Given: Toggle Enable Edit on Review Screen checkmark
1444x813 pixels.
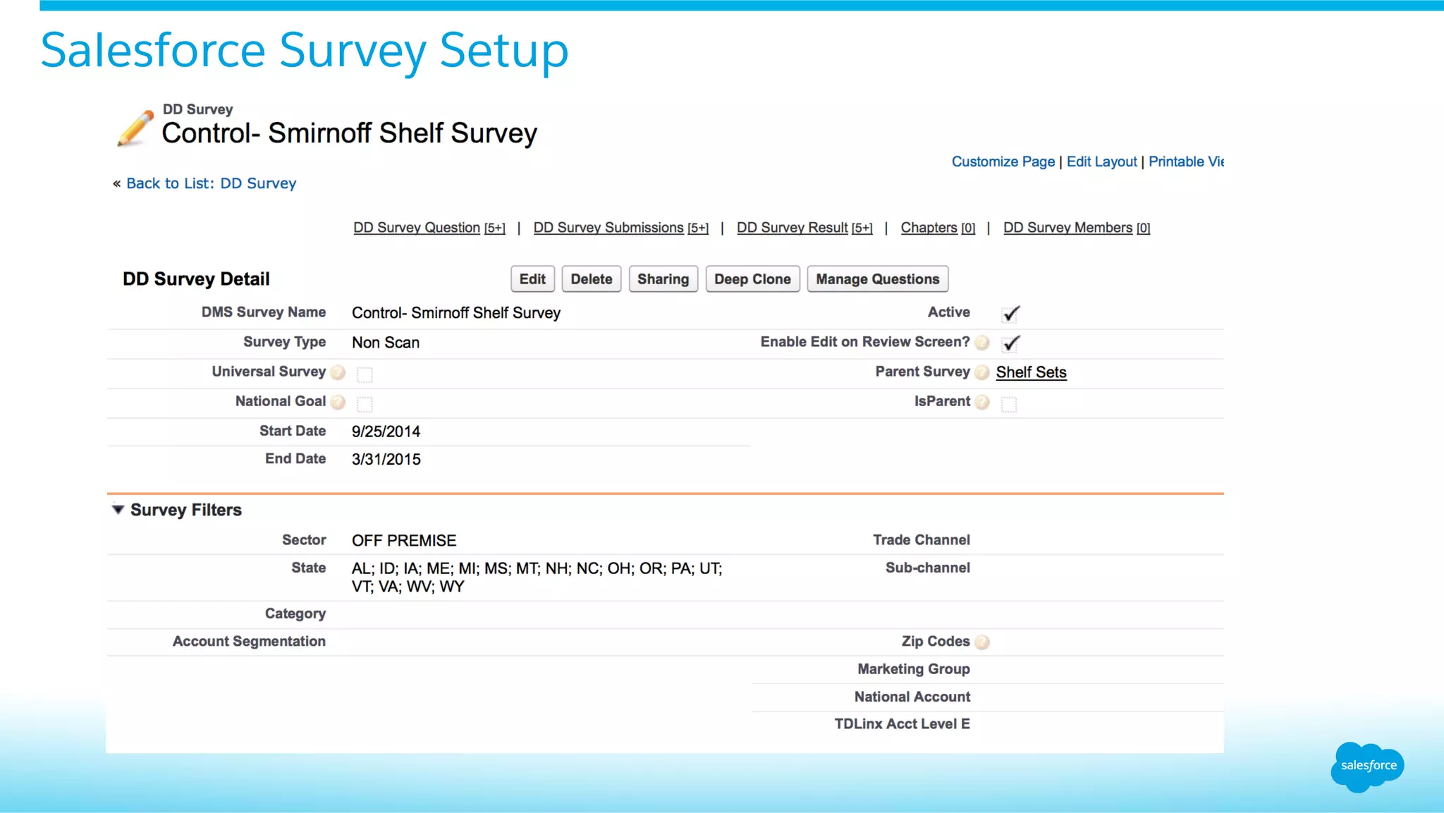Looking at the screenshot, I should click(x=1011, y=343).
